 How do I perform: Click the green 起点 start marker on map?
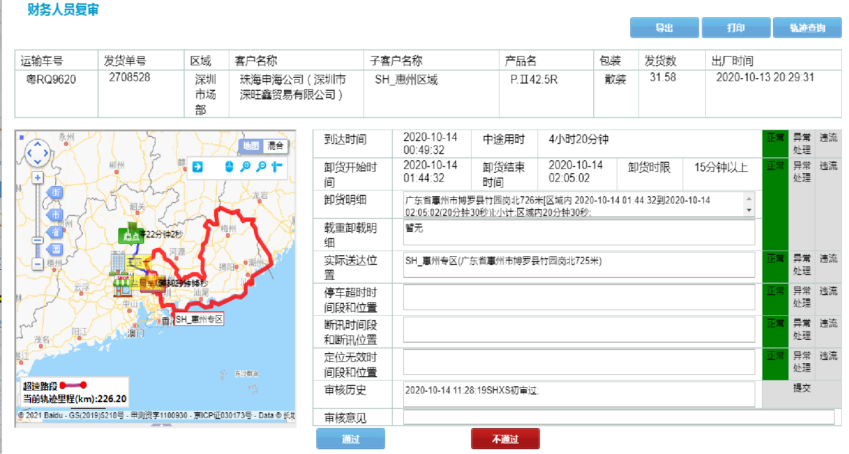tap(130, 235)
